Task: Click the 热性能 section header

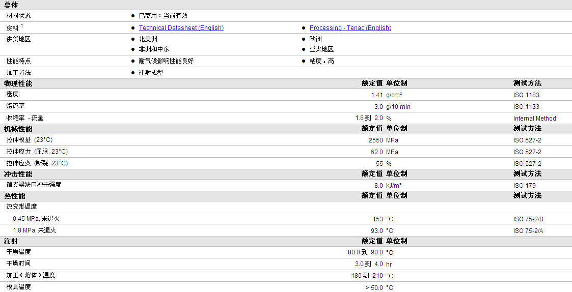Action: pyautogui.click(x=15, y=196)
